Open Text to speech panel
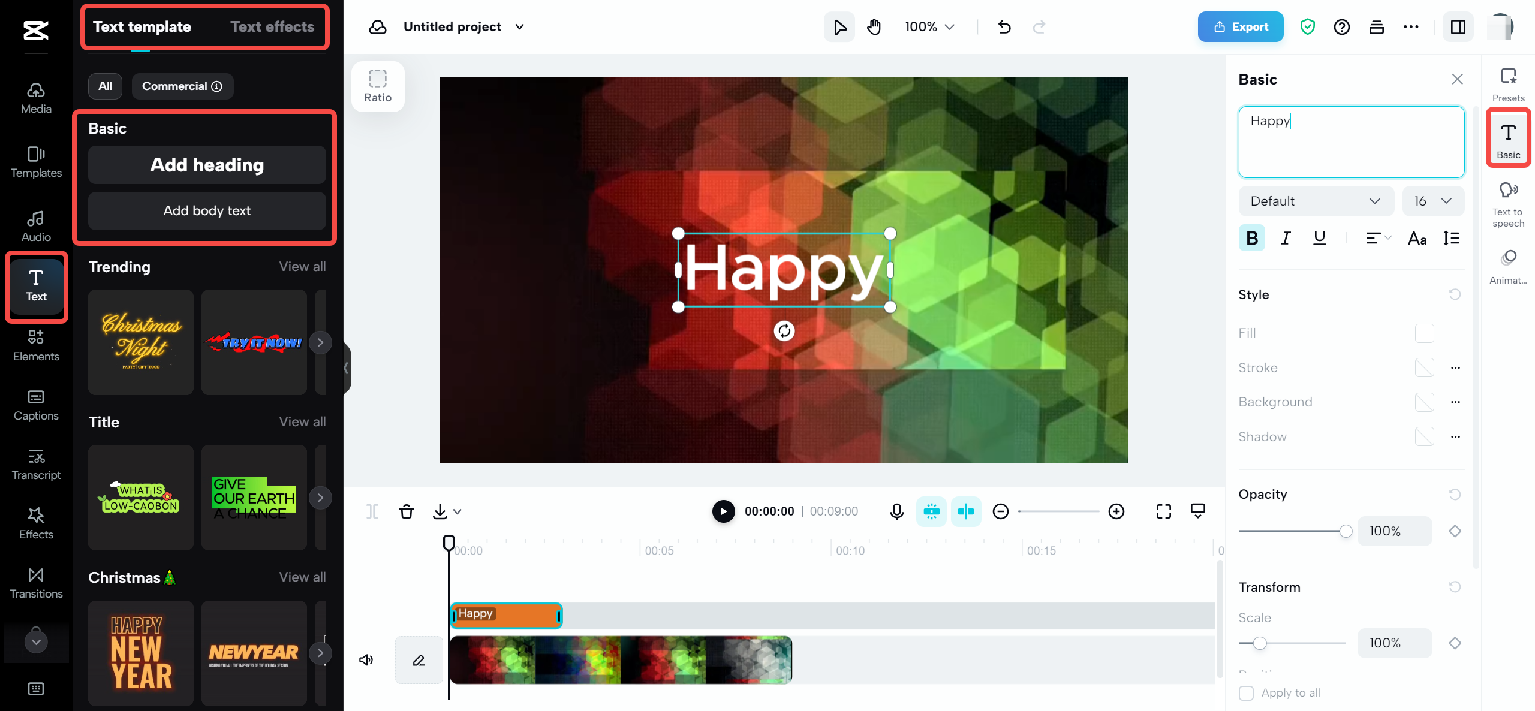This screenshot has width=1535, height=711. coord(1508,204)
